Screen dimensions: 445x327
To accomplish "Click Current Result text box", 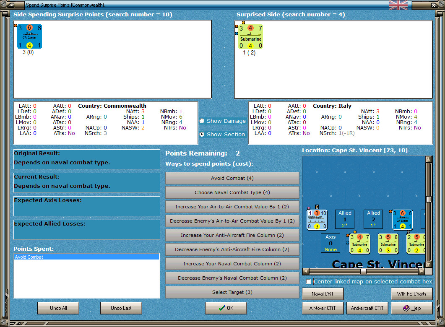I will click(86, 183).
